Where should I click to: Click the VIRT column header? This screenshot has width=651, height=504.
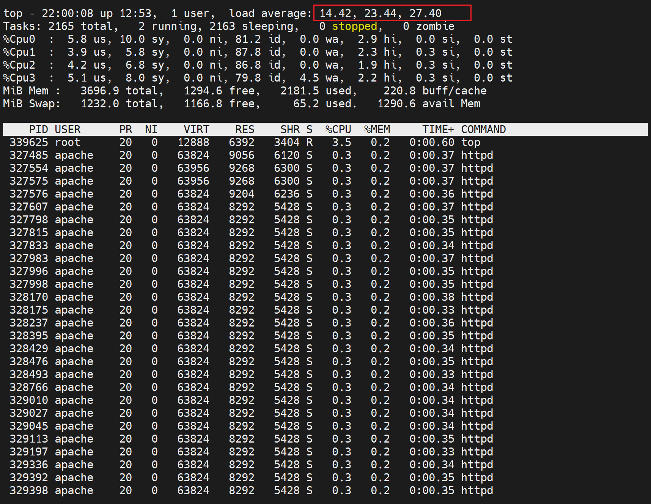(196, 129)
